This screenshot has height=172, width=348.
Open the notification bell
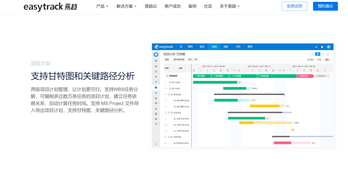coord(322,47)
